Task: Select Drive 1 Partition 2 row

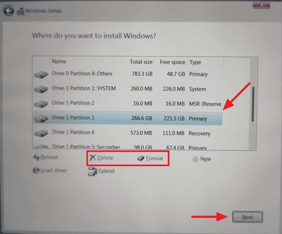Action: (x=128, y=104)
